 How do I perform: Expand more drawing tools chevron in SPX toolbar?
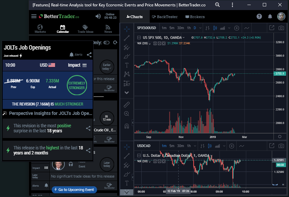pos(127,92)
